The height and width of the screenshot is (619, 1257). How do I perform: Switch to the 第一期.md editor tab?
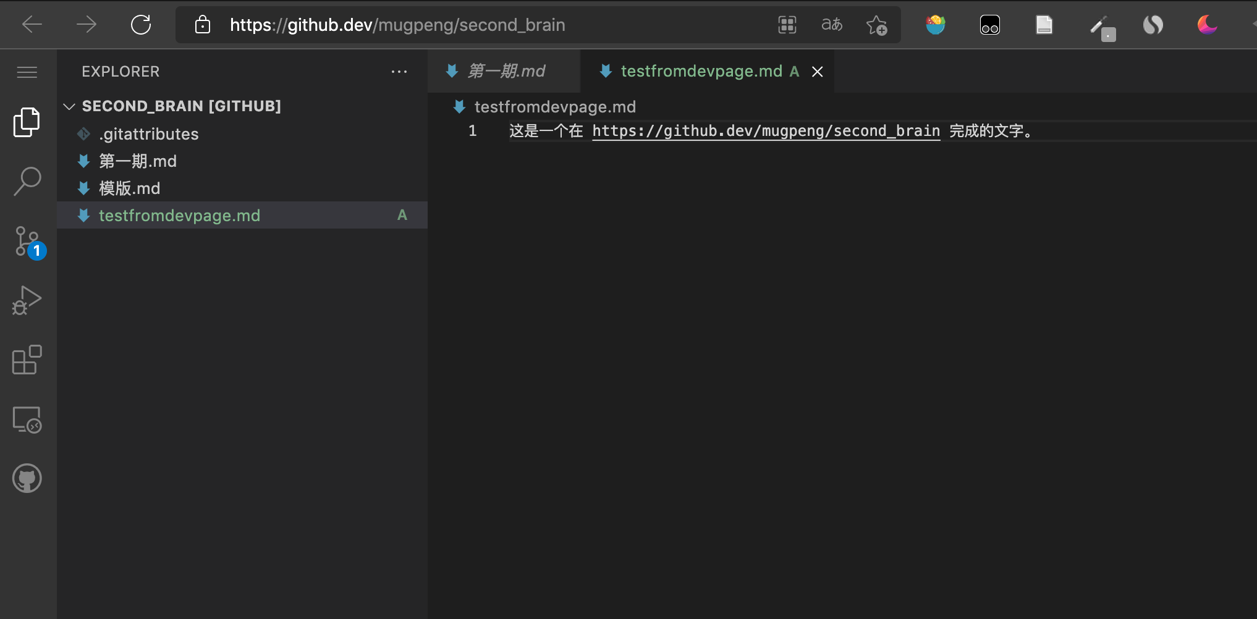(504, 72)
